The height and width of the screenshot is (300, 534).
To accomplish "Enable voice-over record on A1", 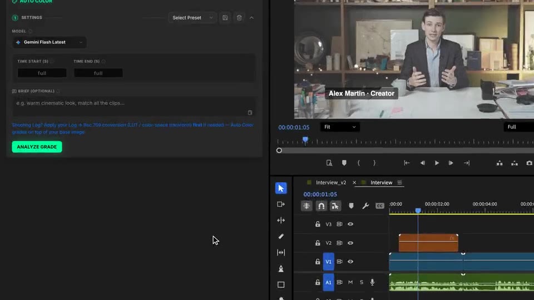I will point(372,282).
